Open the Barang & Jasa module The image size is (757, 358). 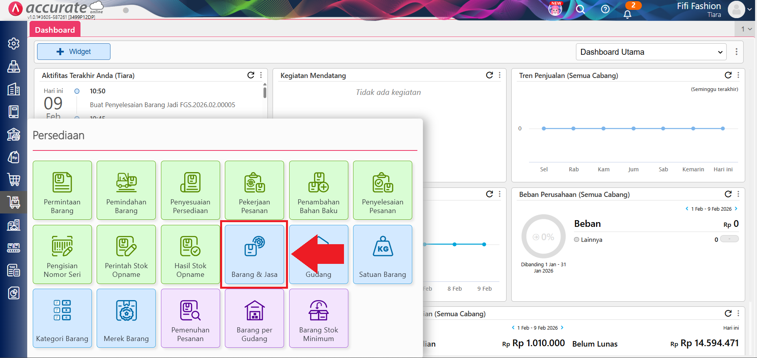click(x=254, y=254)
